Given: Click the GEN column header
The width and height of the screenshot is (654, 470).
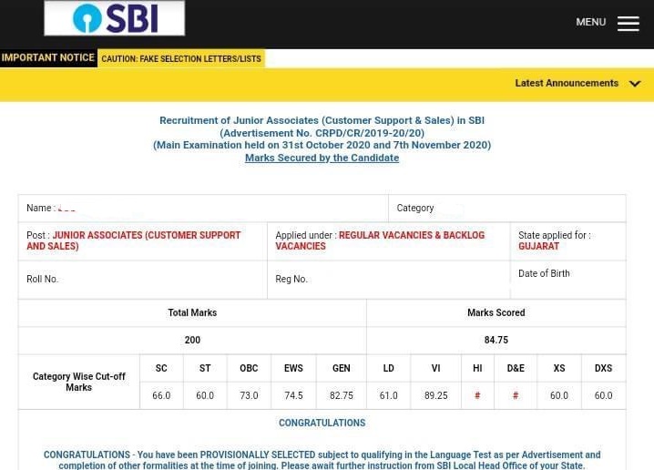Looking at the screenshot, I should [342, 368].
